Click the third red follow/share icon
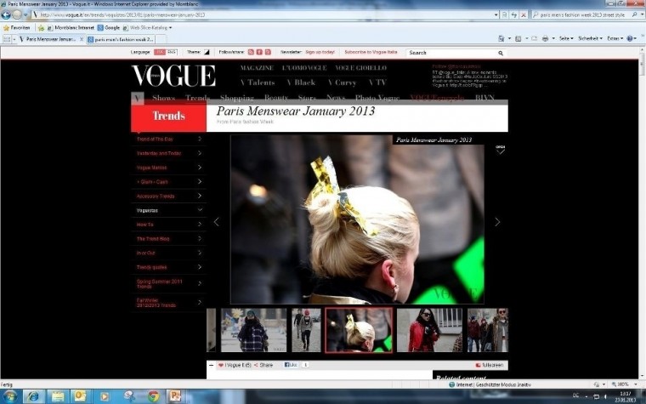Screen dimensions: 646x404 [x=268, y=52]
